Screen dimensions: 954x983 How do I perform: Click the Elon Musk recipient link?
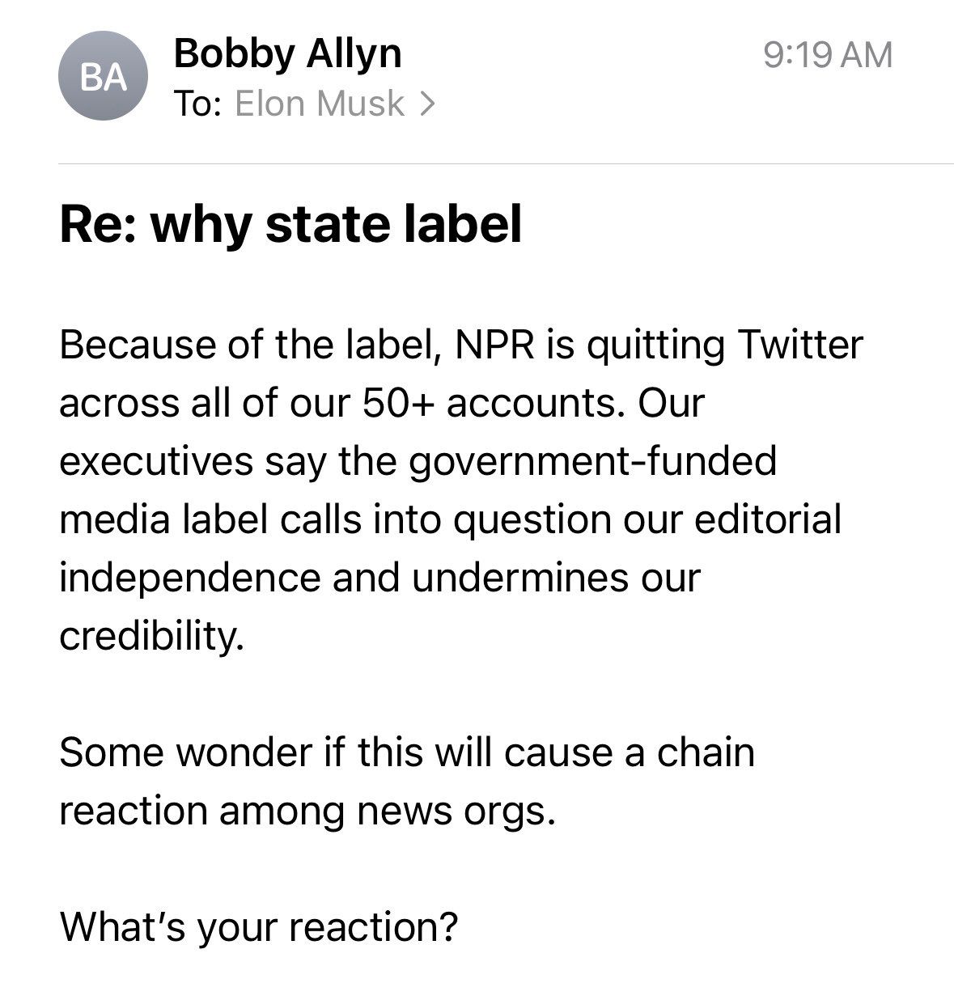click(x=320, y=102)
